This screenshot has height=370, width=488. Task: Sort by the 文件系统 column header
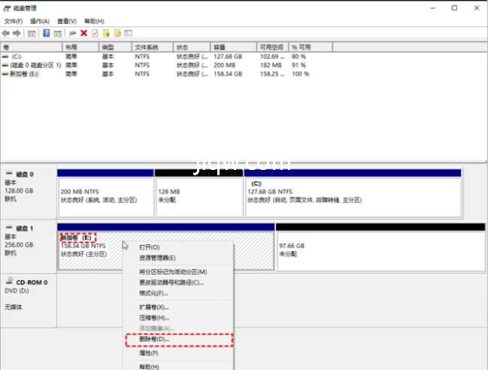click(147, 47)
